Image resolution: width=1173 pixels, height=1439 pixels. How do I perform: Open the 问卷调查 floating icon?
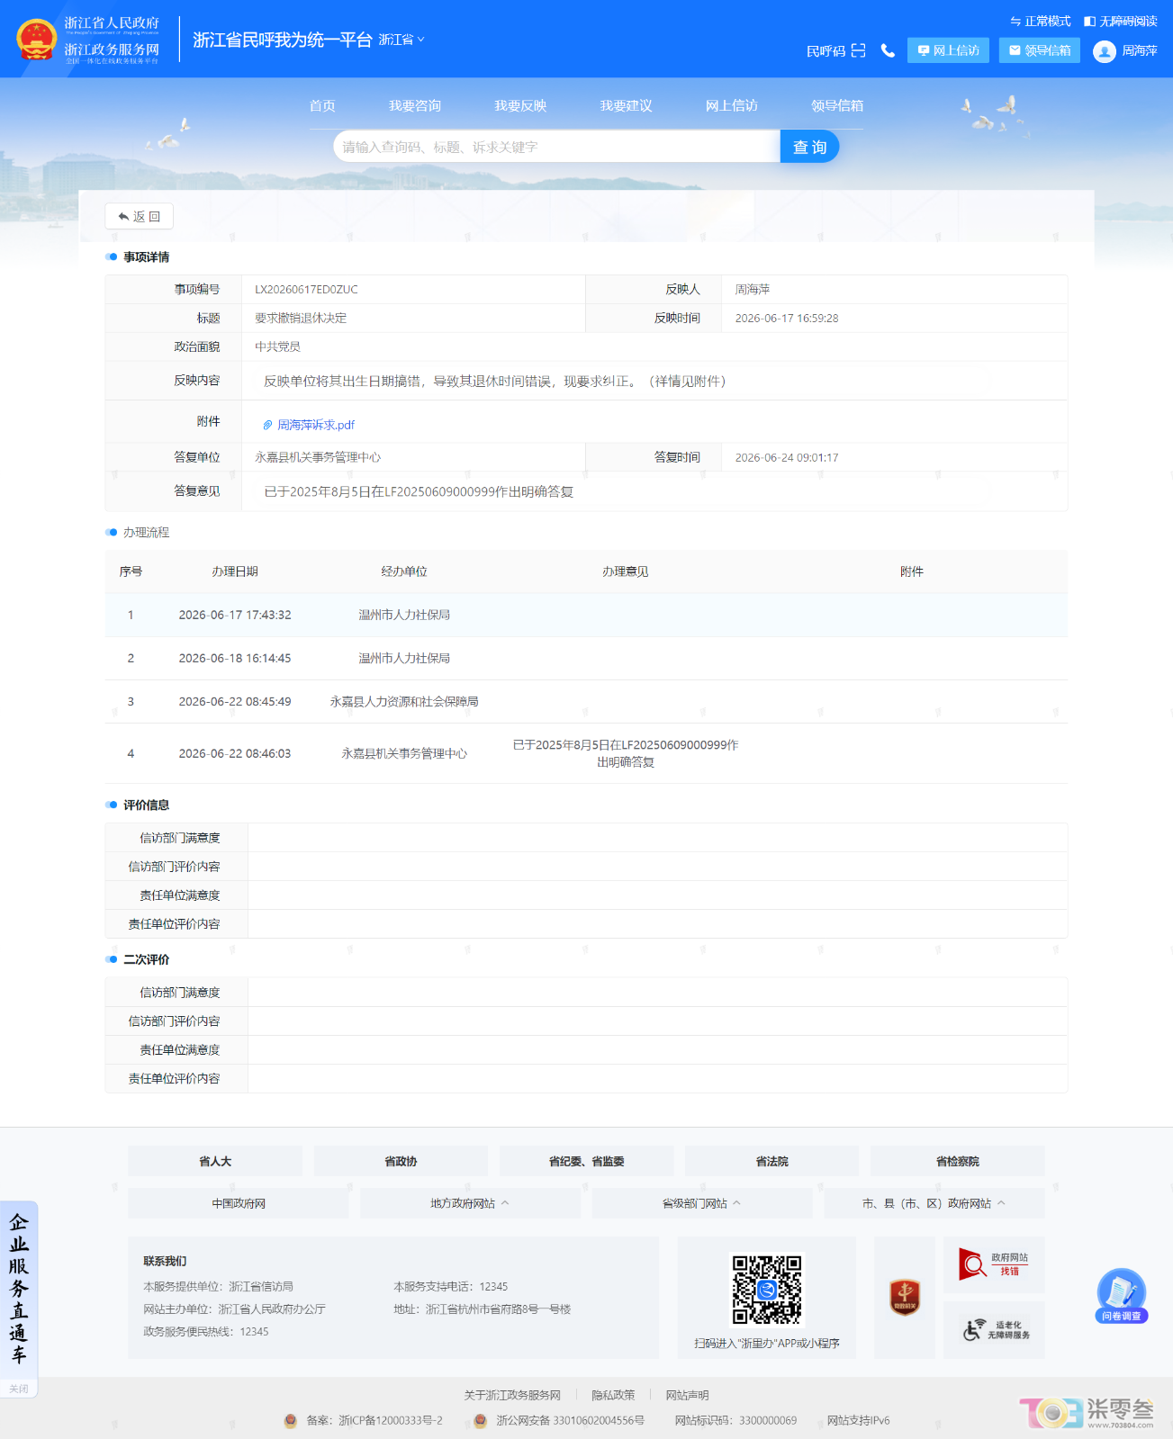coord(1122,1295)
